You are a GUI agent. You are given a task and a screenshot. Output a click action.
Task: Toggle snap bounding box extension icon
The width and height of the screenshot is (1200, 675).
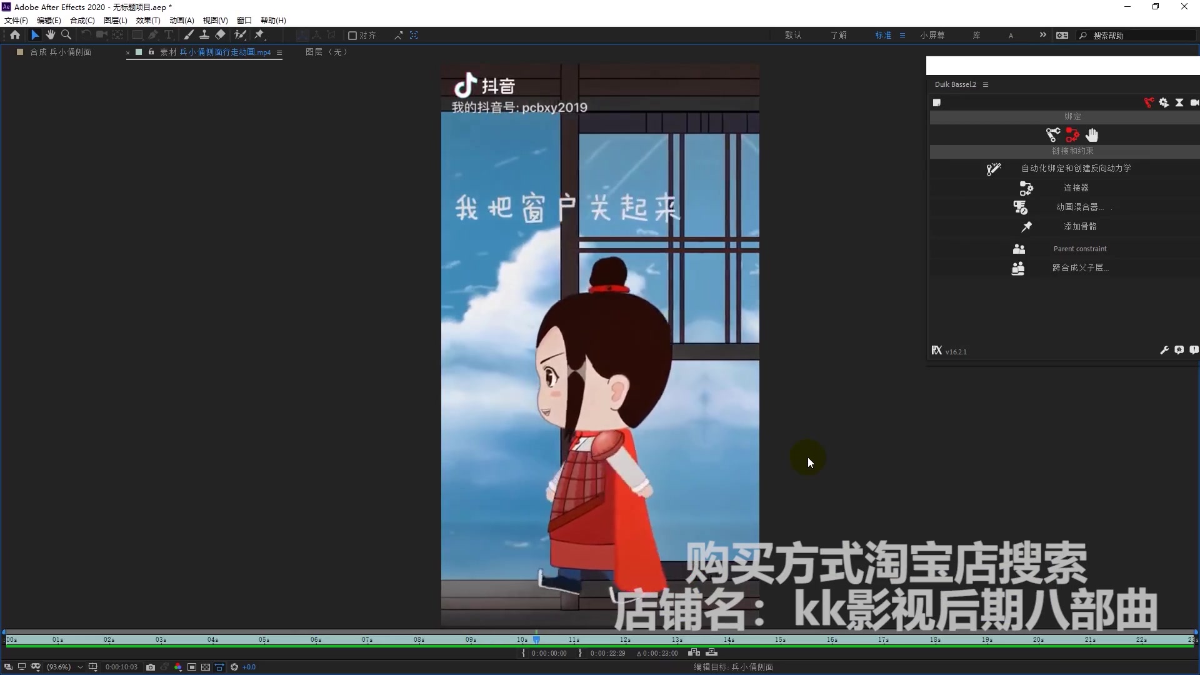[x=414, y=36]
